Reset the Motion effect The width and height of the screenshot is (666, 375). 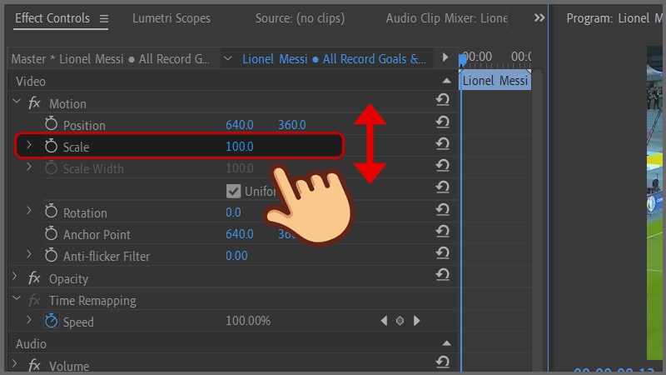443,99
